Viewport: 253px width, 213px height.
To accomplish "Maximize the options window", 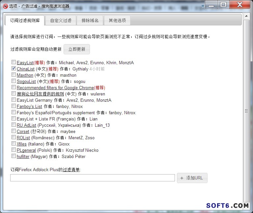I will 223,5.
